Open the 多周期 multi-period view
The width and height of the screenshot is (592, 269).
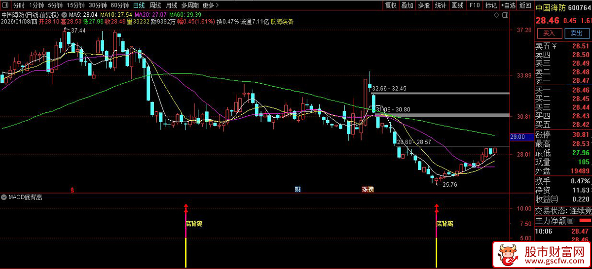tap(190, 5)
